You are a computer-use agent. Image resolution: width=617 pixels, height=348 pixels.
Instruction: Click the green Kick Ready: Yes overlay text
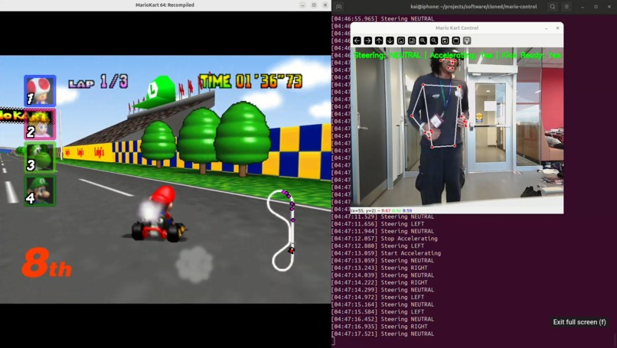pos(531,55)
